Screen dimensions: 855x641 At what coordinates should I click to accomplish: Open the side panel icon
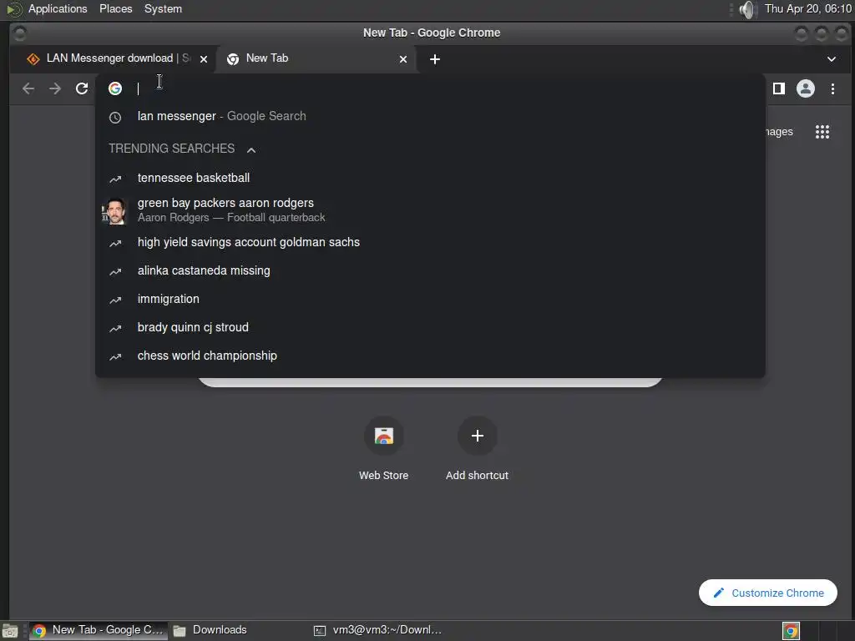coord(779,88)
